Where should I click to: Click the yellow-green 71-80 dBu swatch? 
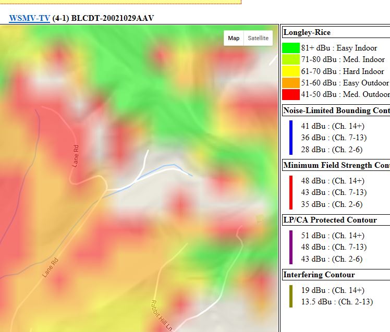click(291, 59)
